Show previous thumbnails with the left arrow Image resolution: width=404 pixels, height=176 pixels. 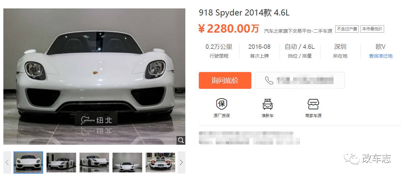pos(7,162)
